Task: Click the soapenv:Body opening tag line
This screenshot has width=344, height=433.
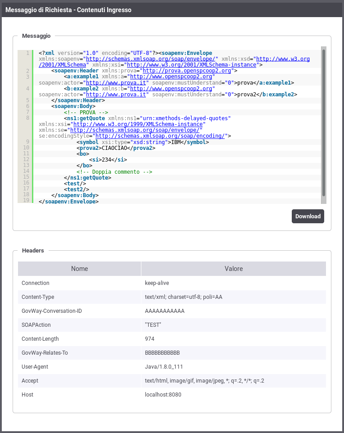Action: pyautogui.click(x=73, y=106)
